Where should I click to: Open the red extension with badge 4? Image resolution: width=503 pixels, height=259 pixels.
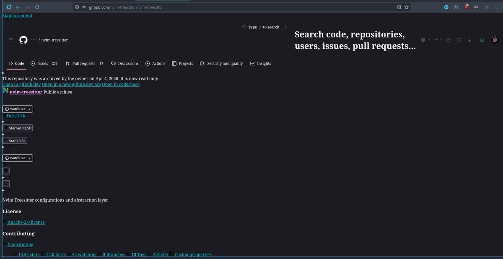466,7
